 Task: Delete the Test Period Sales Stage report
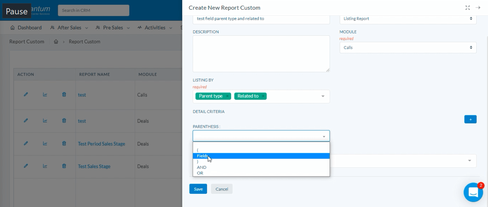point(64,143)
